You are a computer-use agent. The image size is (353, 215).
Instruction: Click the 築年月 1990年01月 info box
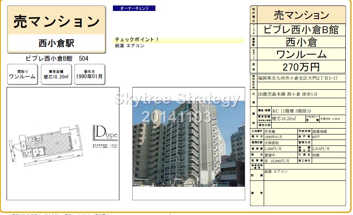90,74
